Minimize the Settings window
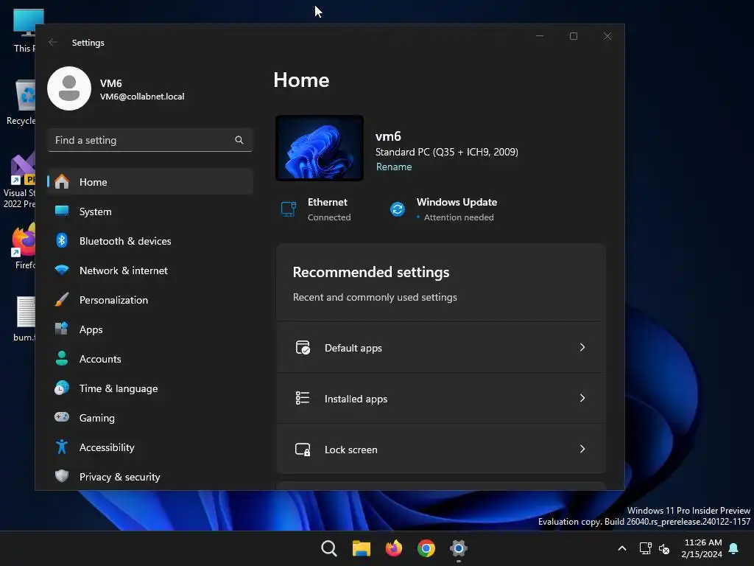This screenshot has width=754, height=566. (540, 36)
